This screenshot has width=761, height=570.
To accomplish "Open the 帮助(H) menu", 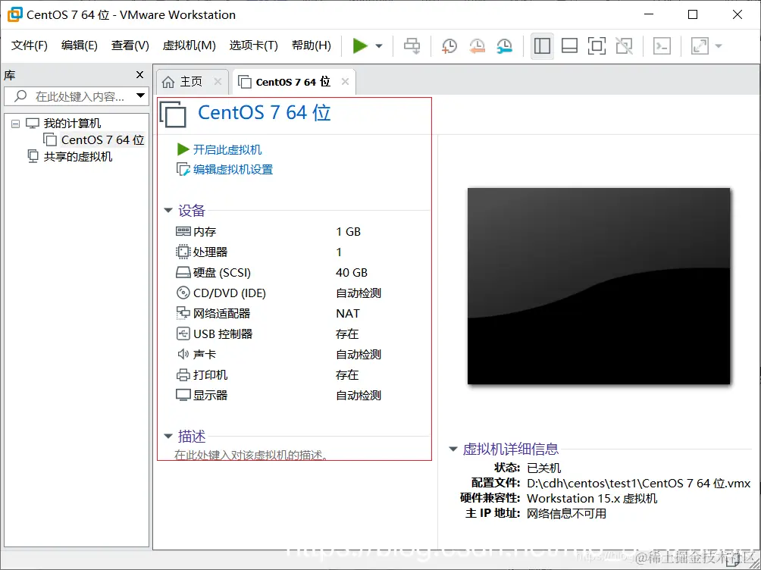I will click(312, 45).
